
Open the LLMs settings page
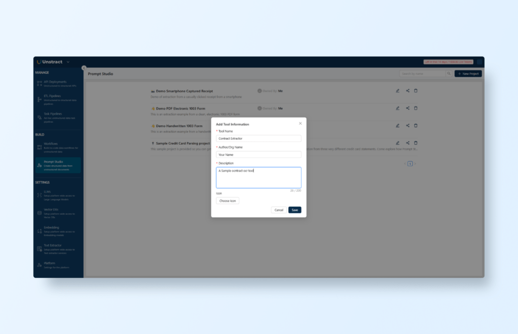48,192
